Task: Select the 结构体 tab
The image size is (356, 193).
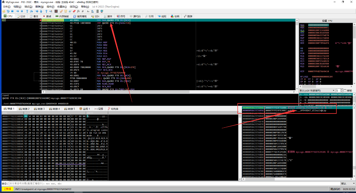Action: [x=113, y=109]
